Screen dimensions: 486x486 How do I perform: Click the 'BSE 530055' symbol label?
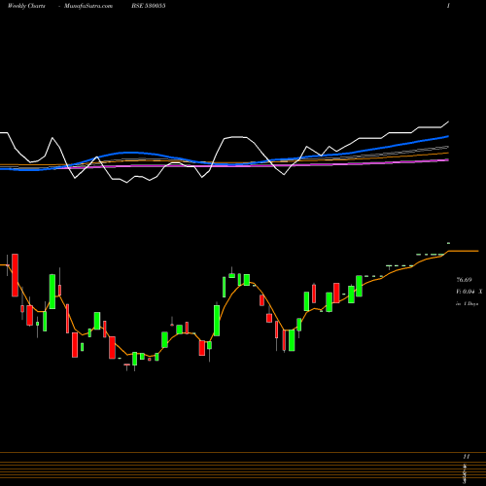[149, 6]
